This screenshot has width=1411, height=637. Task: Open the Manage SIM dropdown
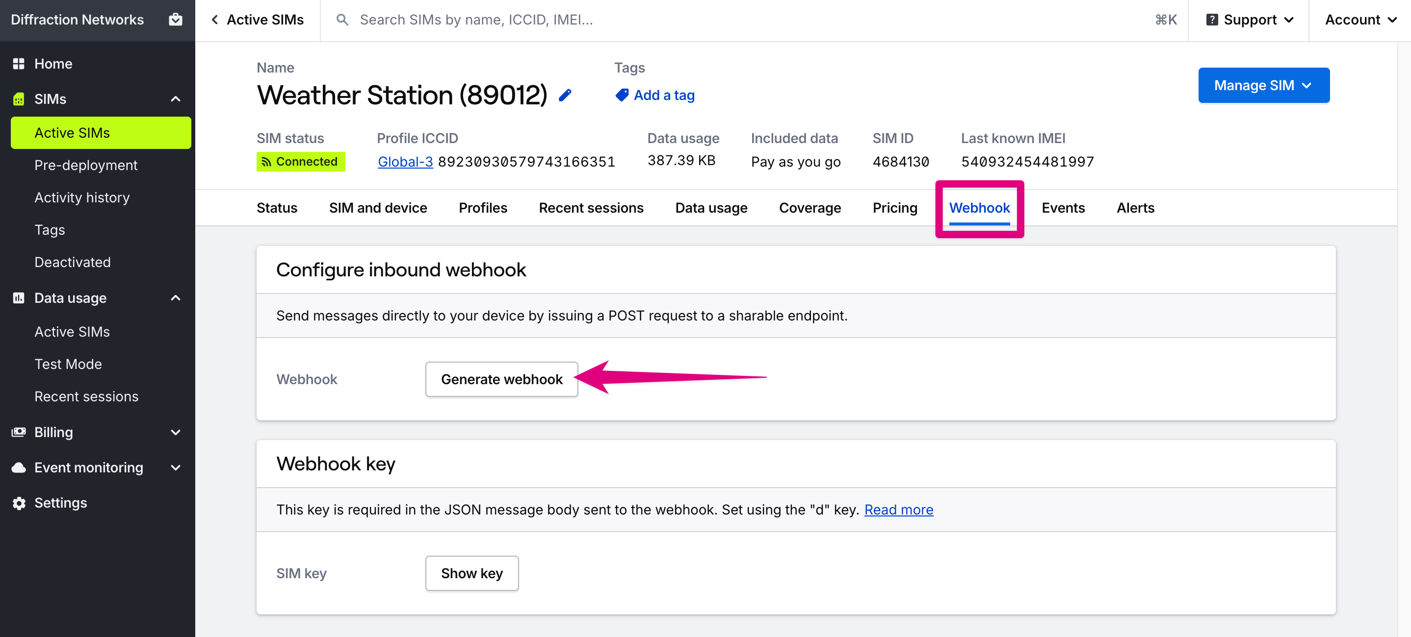point(1264,85)
